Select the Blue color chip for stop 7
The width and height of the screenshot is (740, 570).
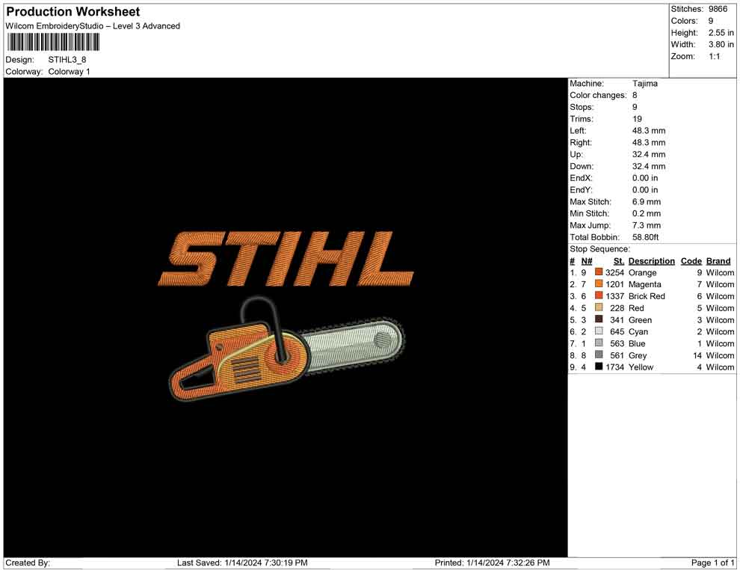point(599,343)
